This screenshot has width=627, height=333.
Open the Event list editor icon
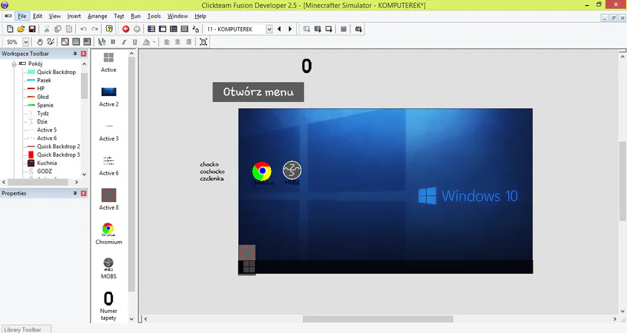(185, 29)
